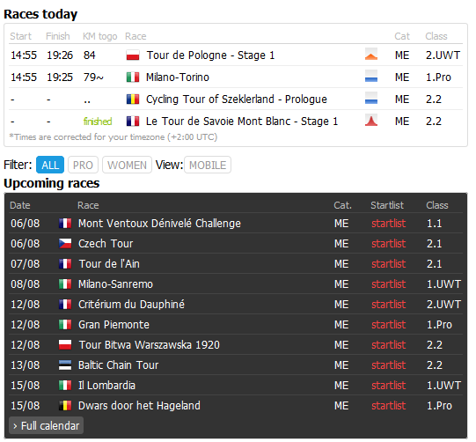The height and width of the screenshot is (442, 476).
Task: Open Mont Ventoux Dénivelé Challenge startlist
Action: click(x=388, y=224)
